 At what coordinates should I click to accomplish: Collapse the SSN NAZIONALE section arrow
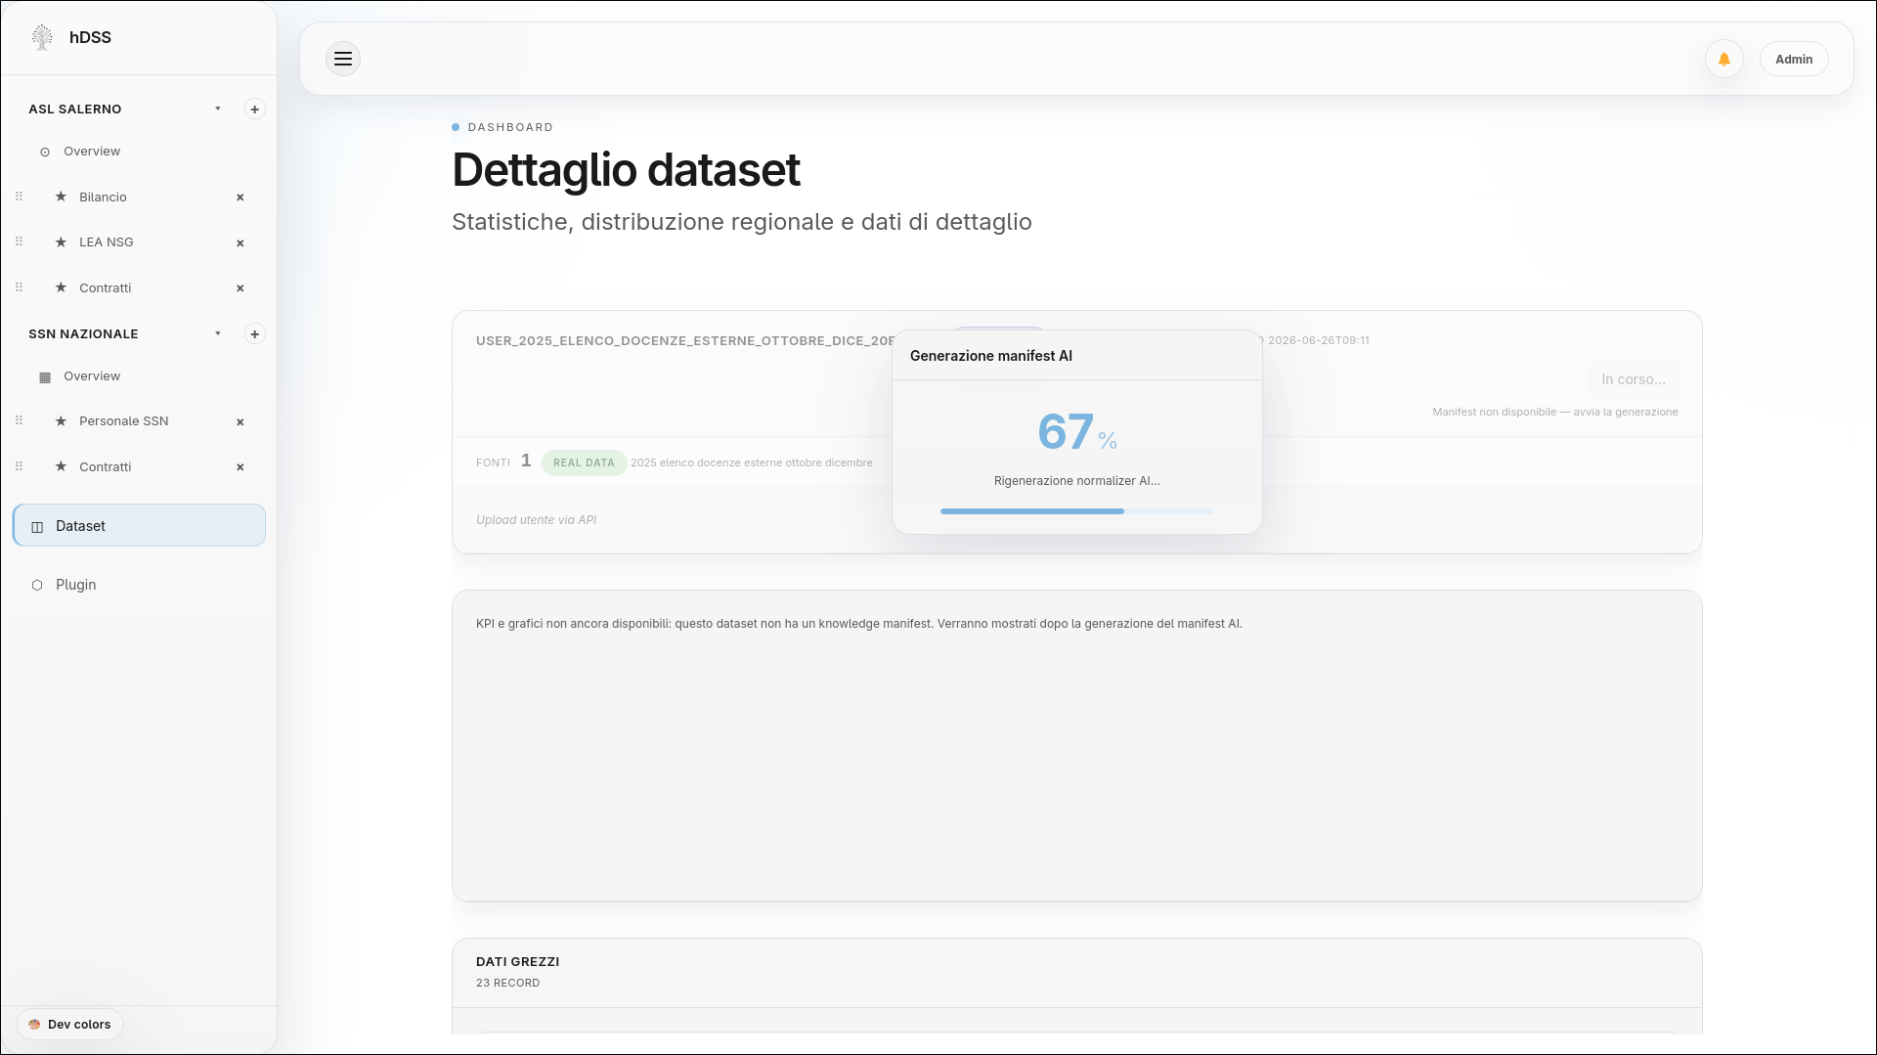point(218,333)
